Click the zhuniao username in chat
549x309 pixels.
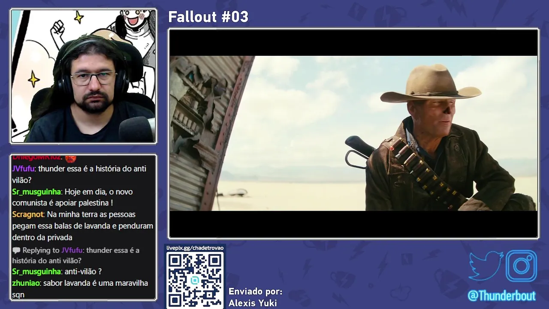tap(26, 283)
